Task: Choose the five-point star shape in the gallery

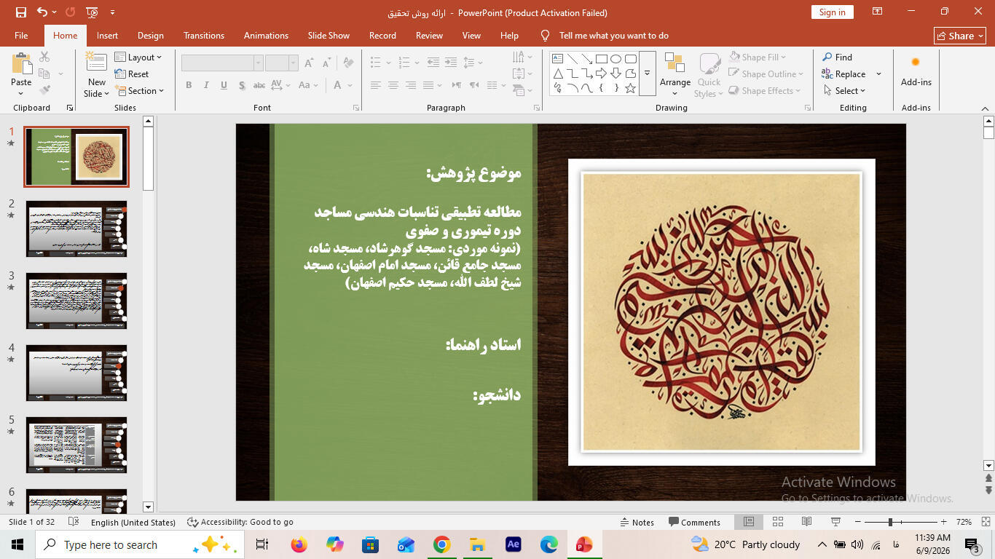Action: [x=630, y=89]
